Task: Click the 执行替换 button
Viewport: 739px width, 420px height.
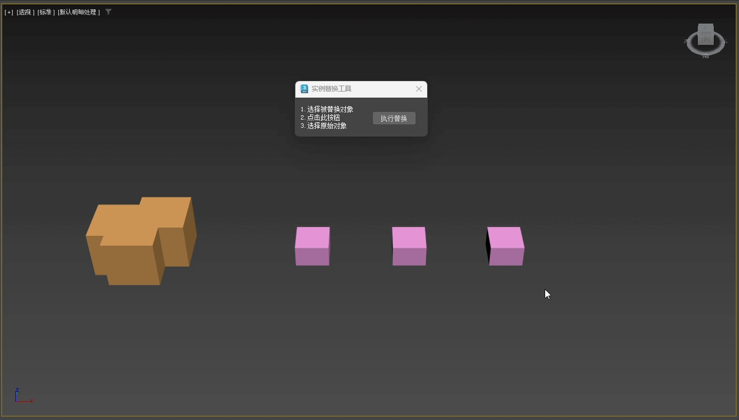Action: [394, 118]
